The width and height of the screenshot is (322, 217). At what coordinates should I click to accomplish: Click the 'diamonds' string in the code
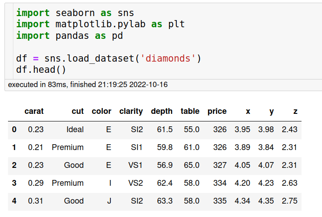pos(168,58)
